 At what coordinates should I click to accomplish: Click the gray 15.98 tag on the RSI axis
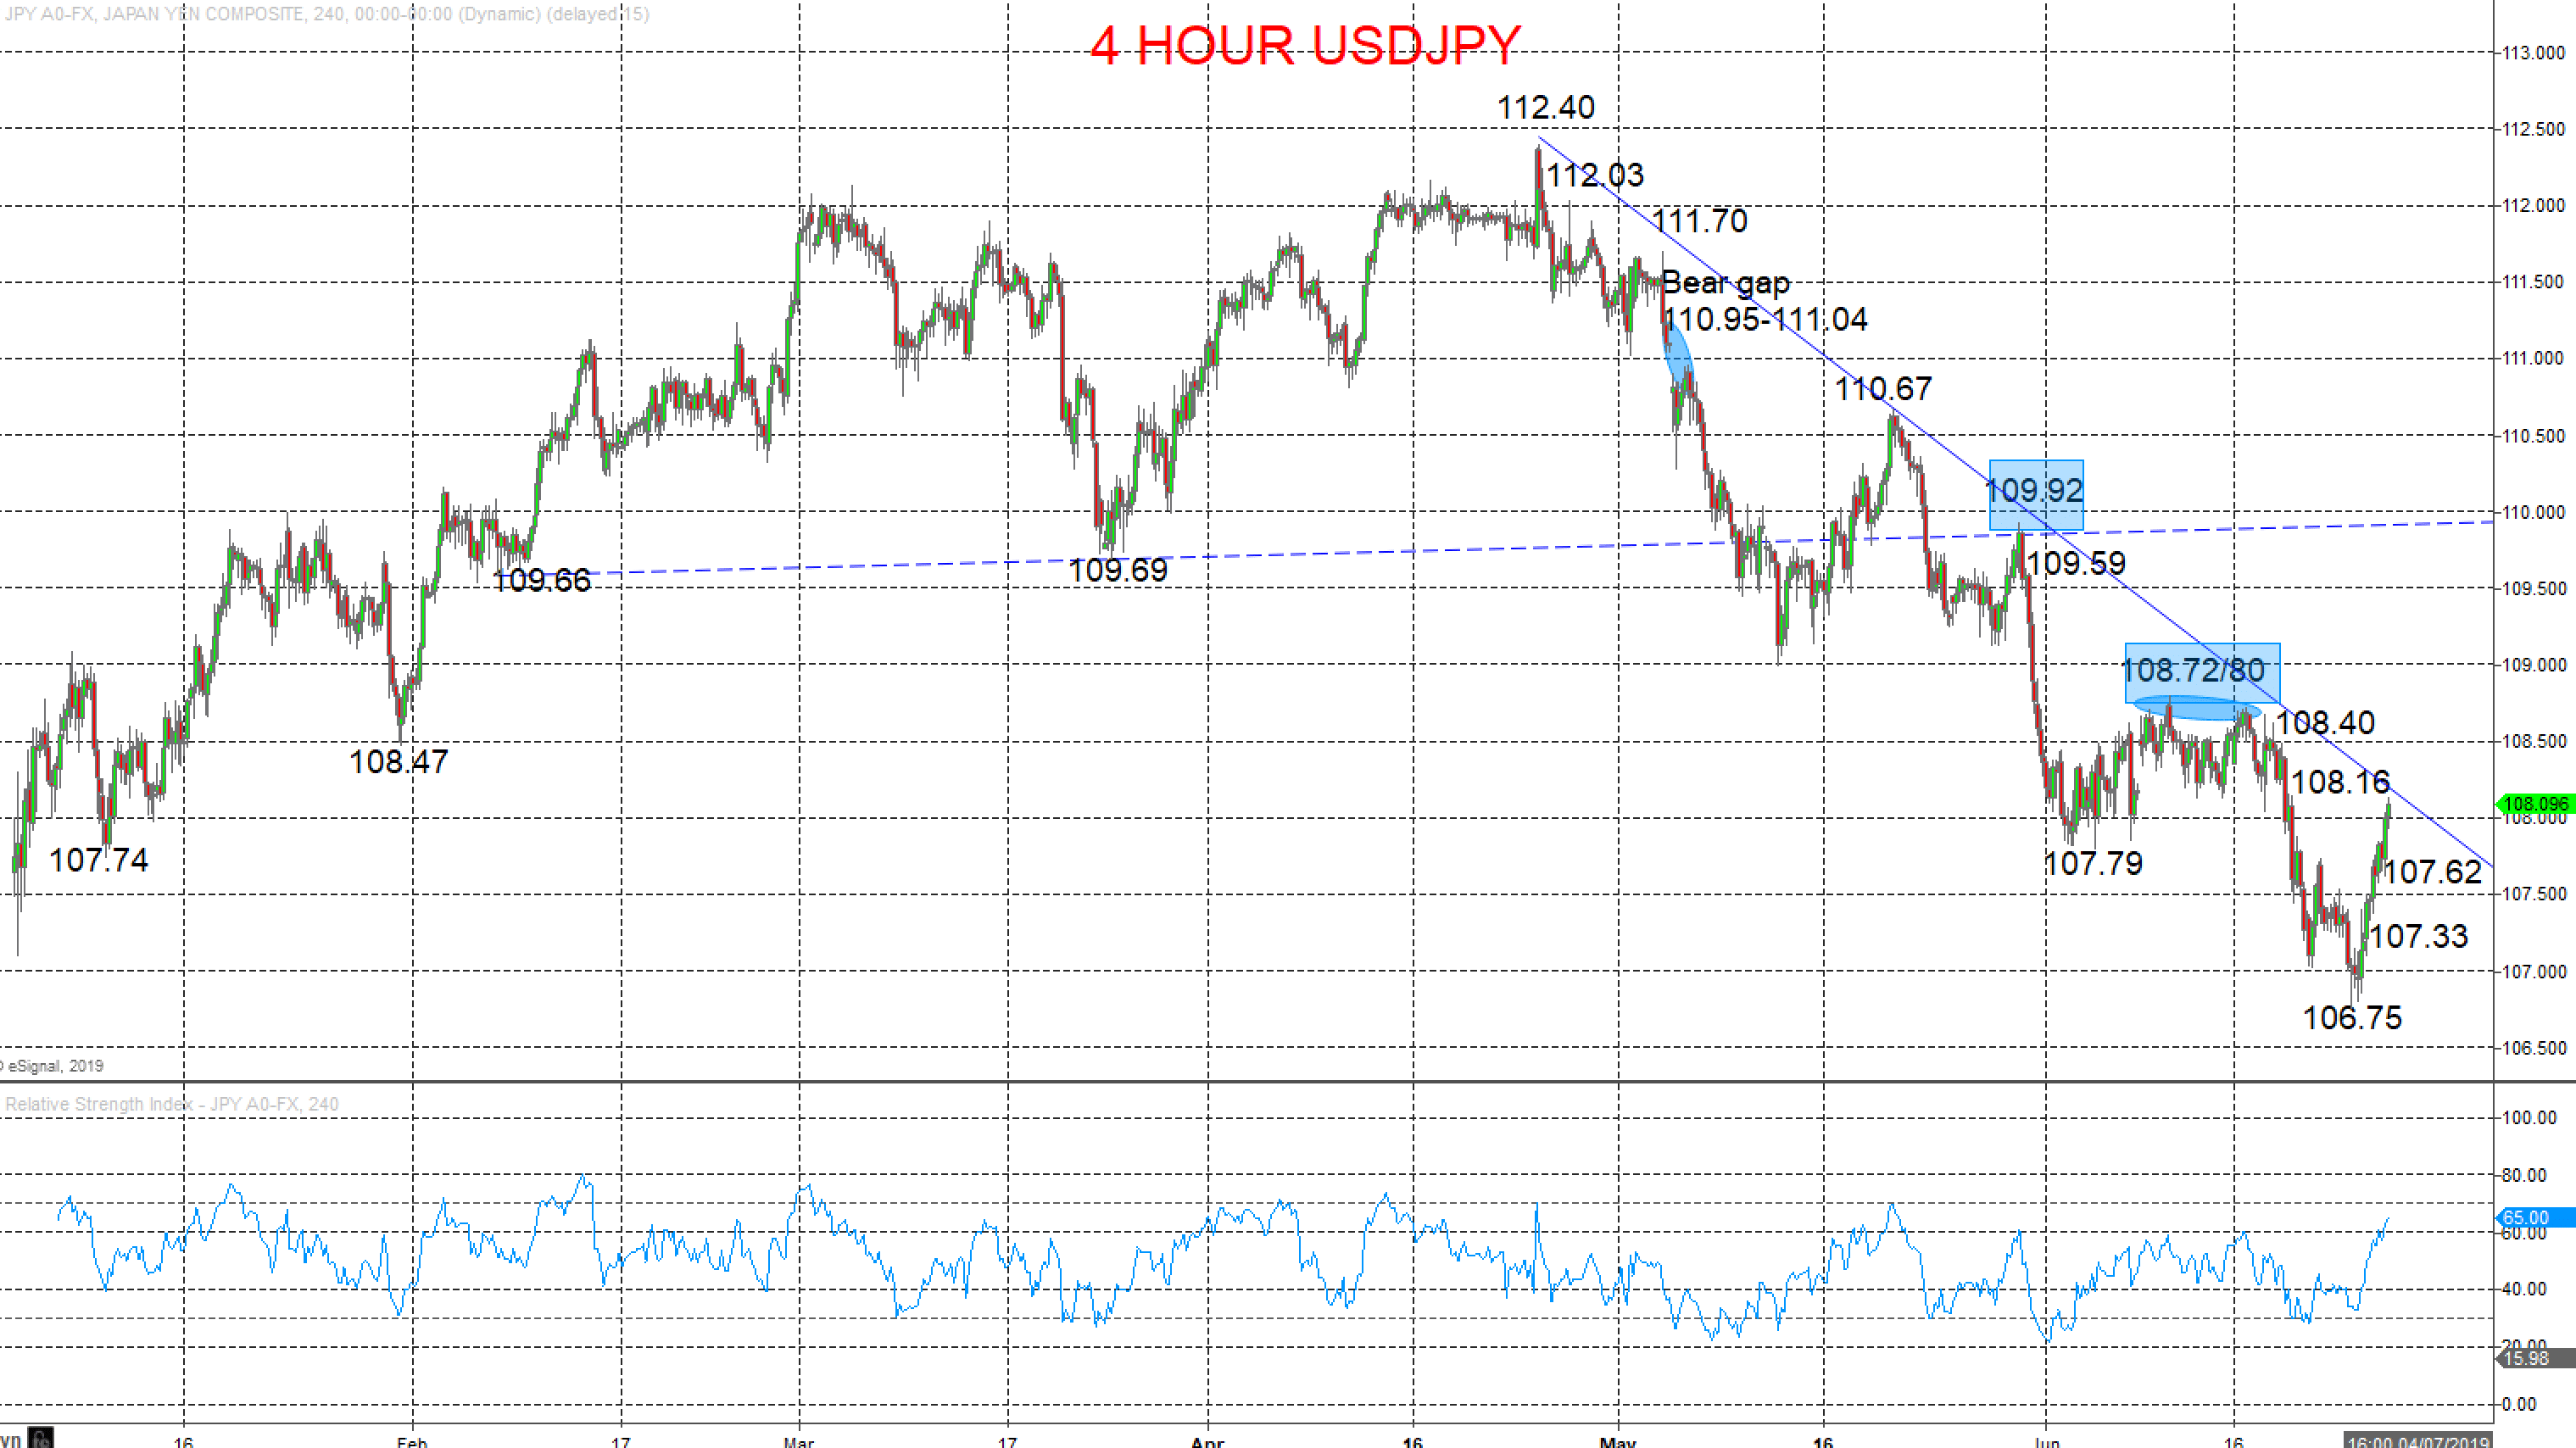(x=2535, y=1358)
